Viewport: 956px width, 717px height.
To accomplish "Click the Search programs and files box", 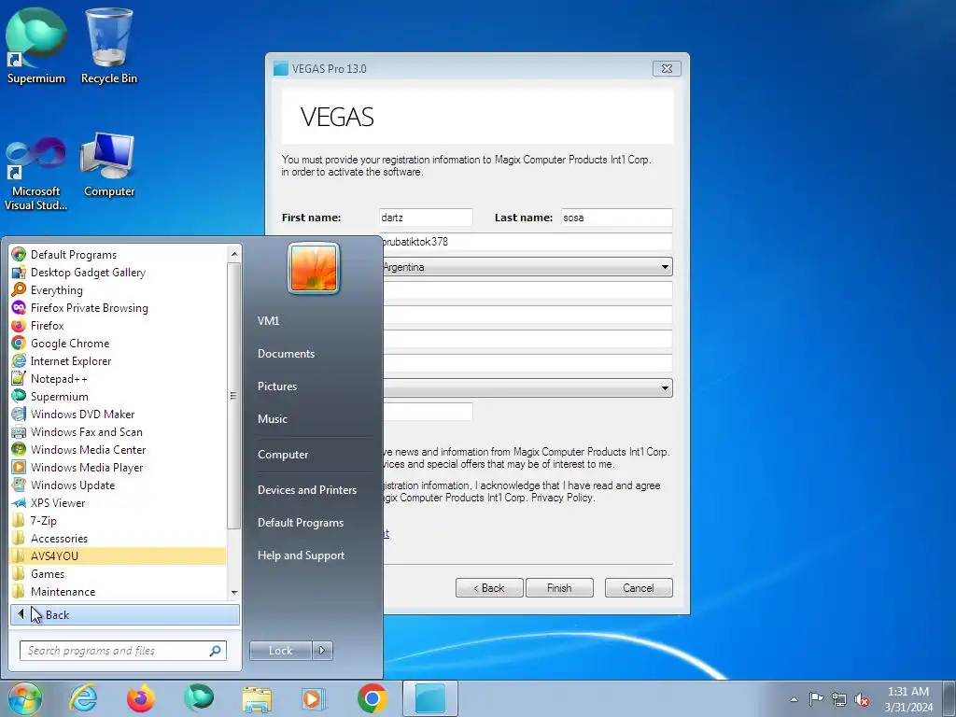I will pos(122,651).
